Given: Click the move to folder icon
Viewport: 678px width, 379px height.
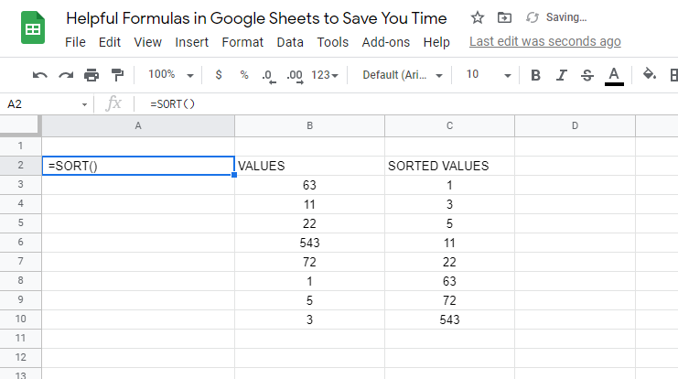Looking at the screenshot, I should pos(504,17).
